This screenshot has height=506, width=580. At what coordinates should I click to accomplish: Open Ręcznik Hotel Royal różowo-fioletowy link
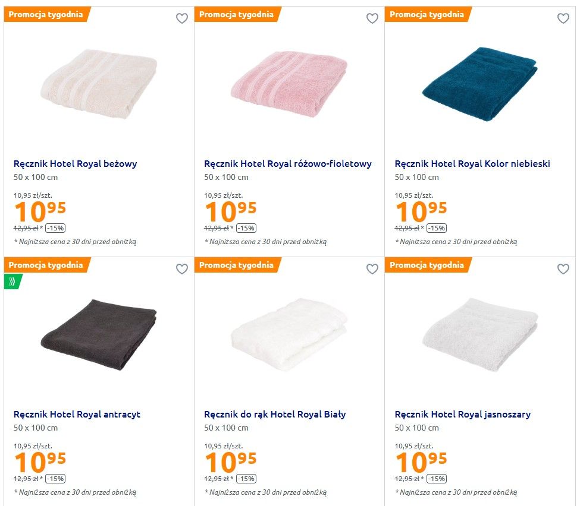pos(288,163)
